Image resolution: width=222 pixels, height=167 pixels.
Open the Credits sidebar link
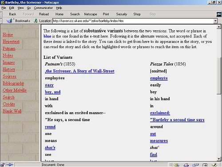point(9,104)
